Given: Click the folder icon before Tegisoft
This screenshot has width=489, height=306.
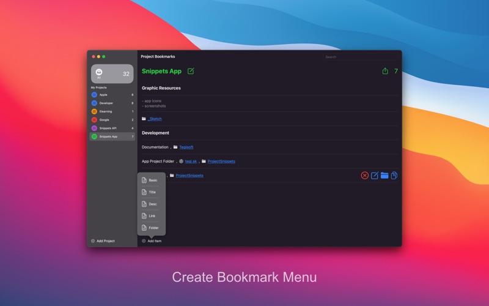Looking at the screenshot, I should (175, 147).
